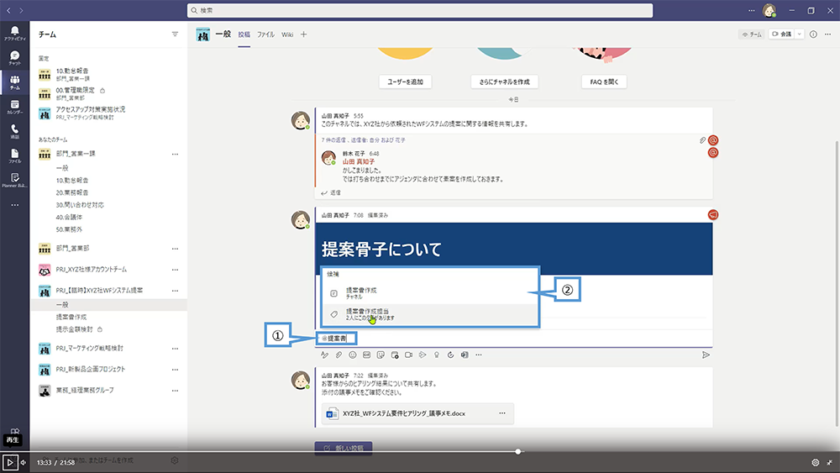This screenshot has width=840, height=473.
Task: Add a new tab with plus button
Action: pyautogui.click(x=304, y=34)
